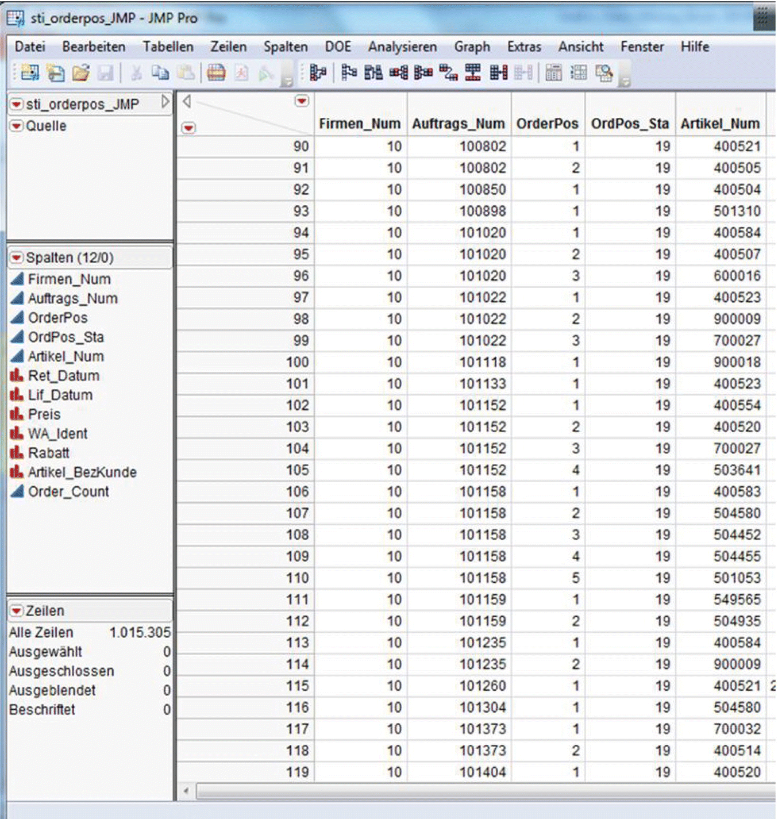Select Lif_Datum in the columns list

(x=60, y=395)
